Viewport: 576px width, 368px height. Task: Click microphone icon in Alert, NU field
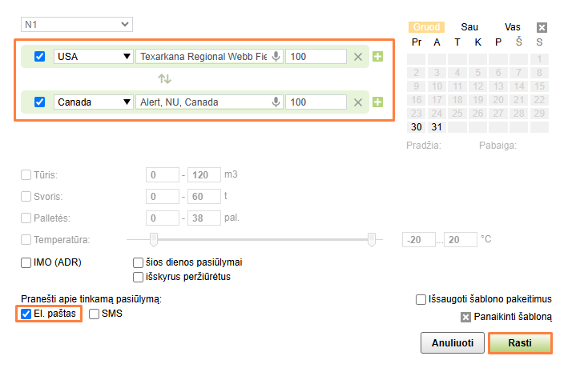[276, 102]
